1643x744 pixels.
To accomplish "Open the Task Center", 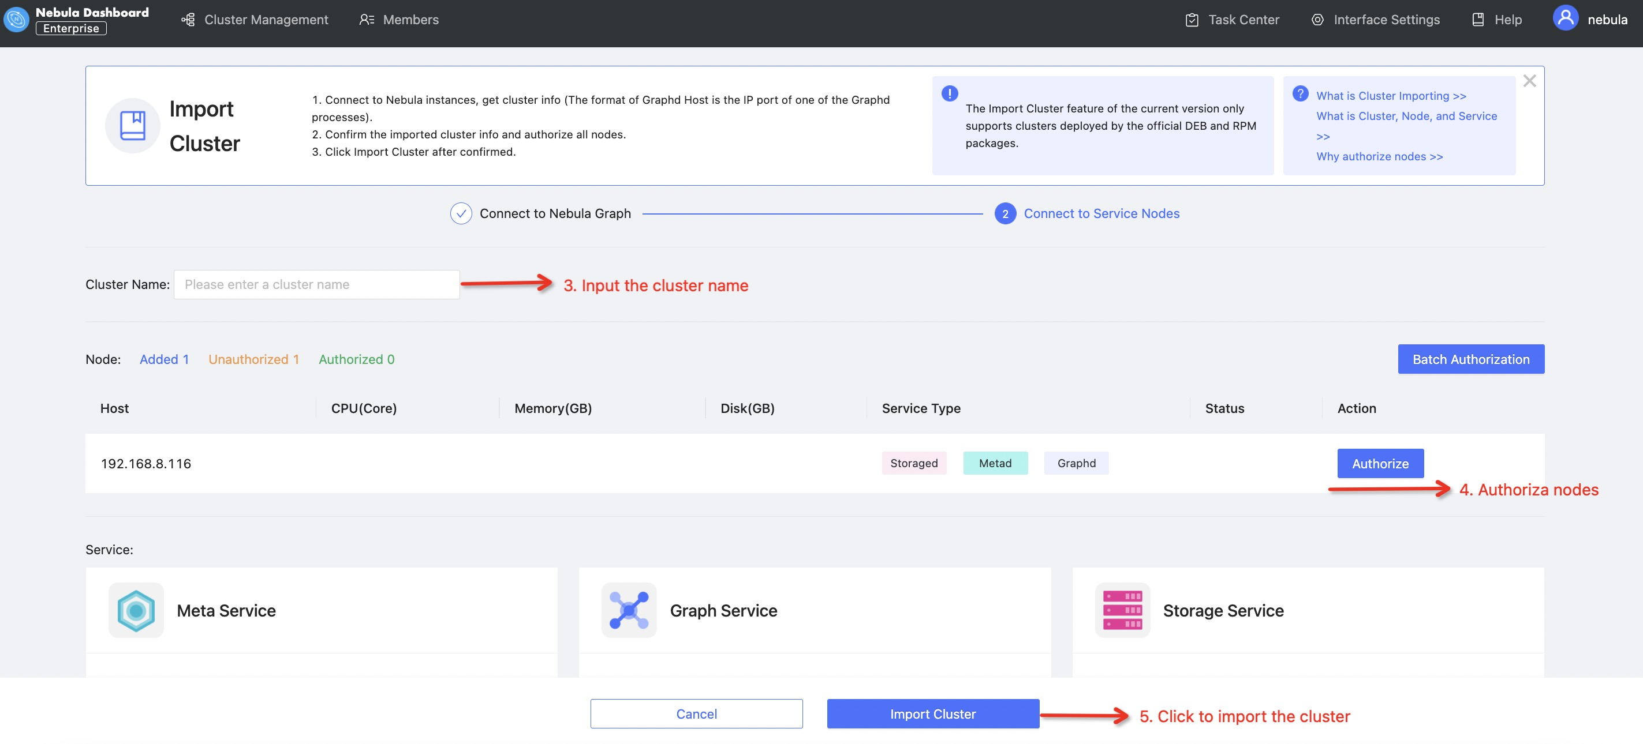I will coord(1232,20).
